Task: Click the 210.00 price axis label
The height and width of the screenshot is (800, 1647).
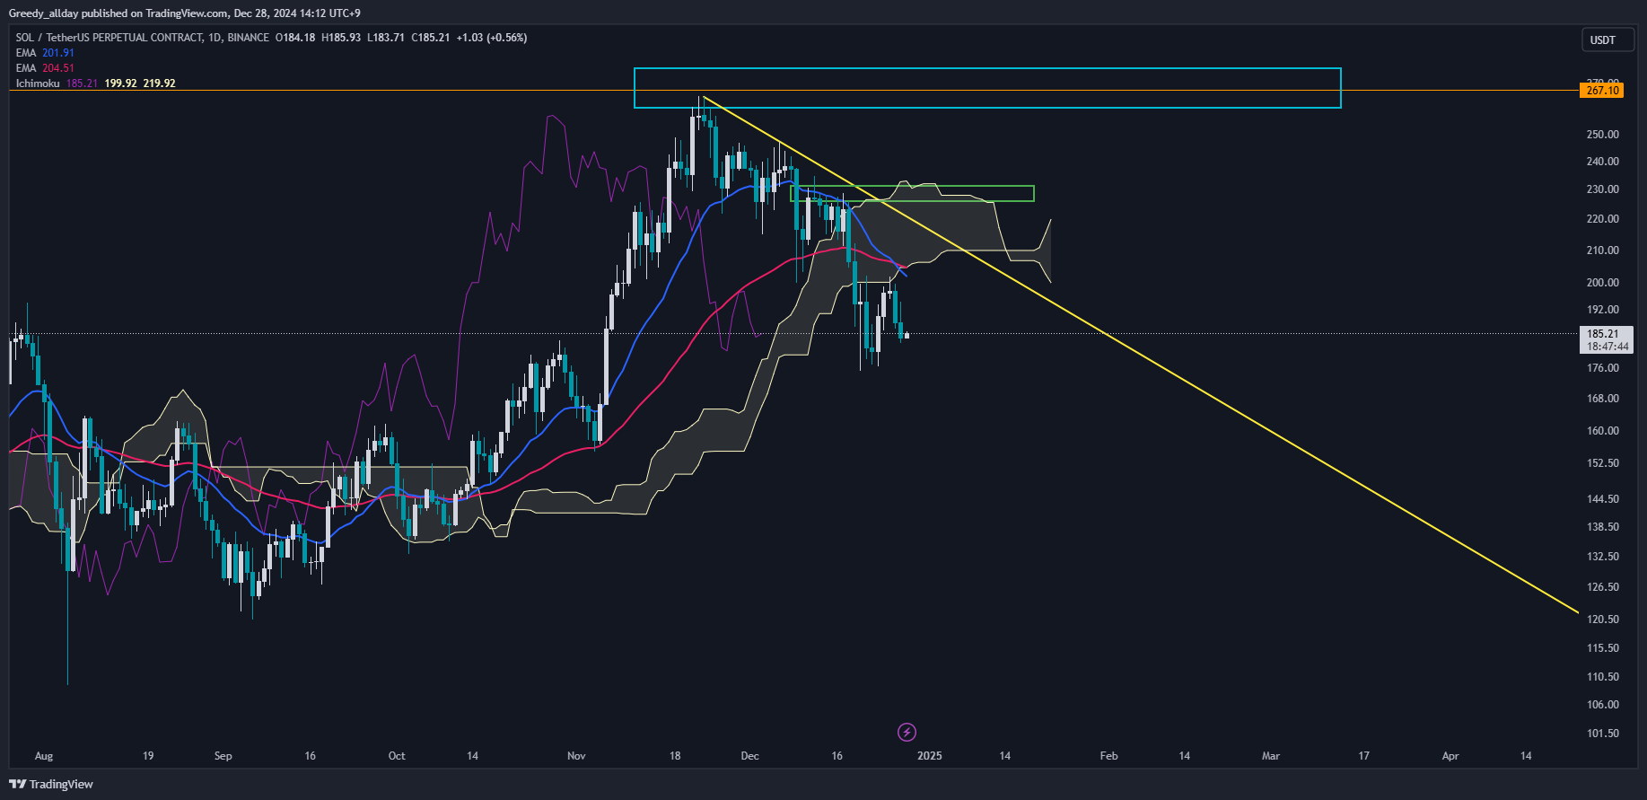Action: 1603,251
